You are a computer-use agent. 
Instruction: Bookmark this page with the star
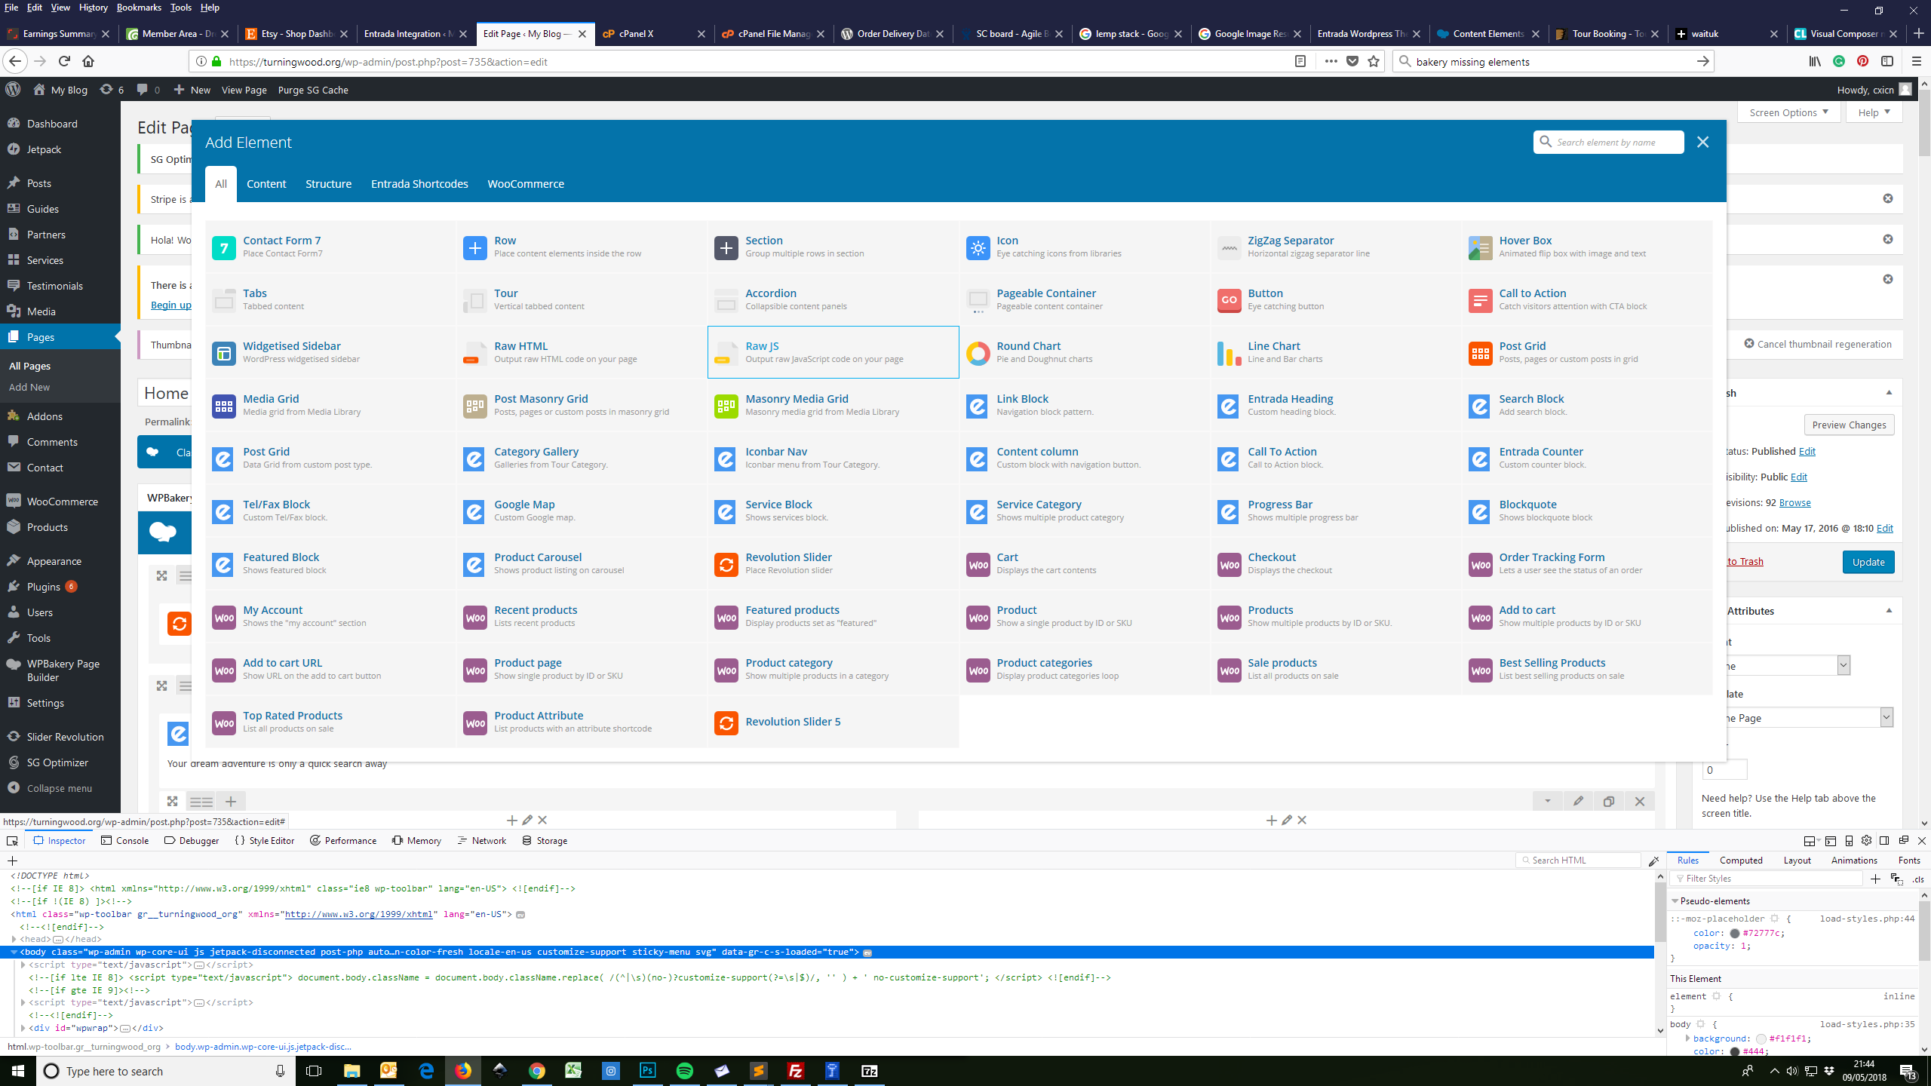pos(1374,61)
